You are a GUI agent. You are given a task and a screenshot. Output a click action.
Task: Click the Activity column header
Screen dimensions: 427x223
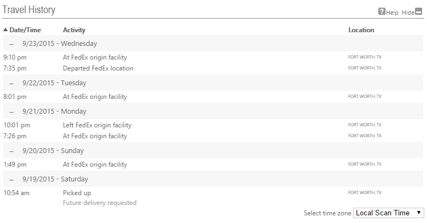74,30
